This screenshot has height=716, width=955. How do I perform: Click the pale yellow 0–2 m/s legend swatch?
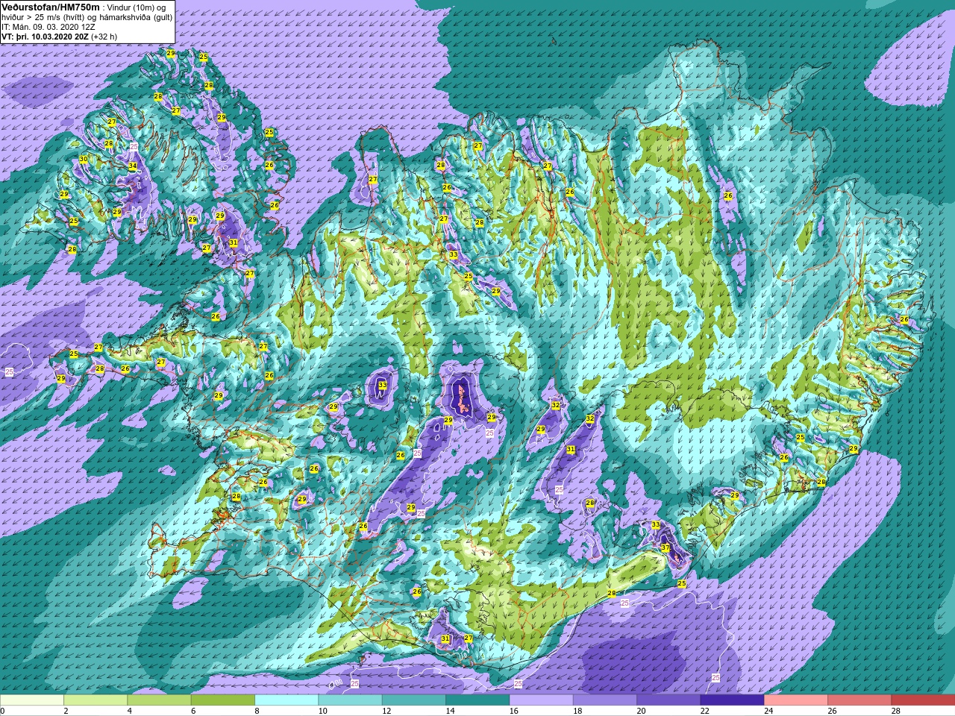tap(32, 700)
